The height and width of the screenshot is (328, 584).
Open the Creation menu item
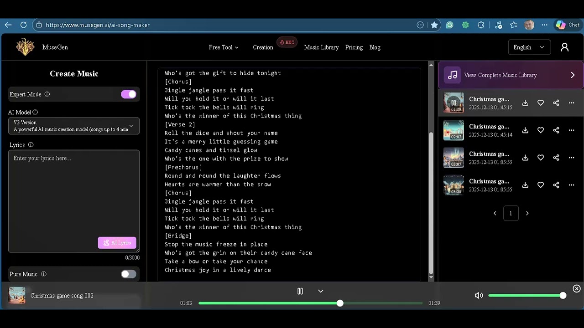(x=263, y=47)
